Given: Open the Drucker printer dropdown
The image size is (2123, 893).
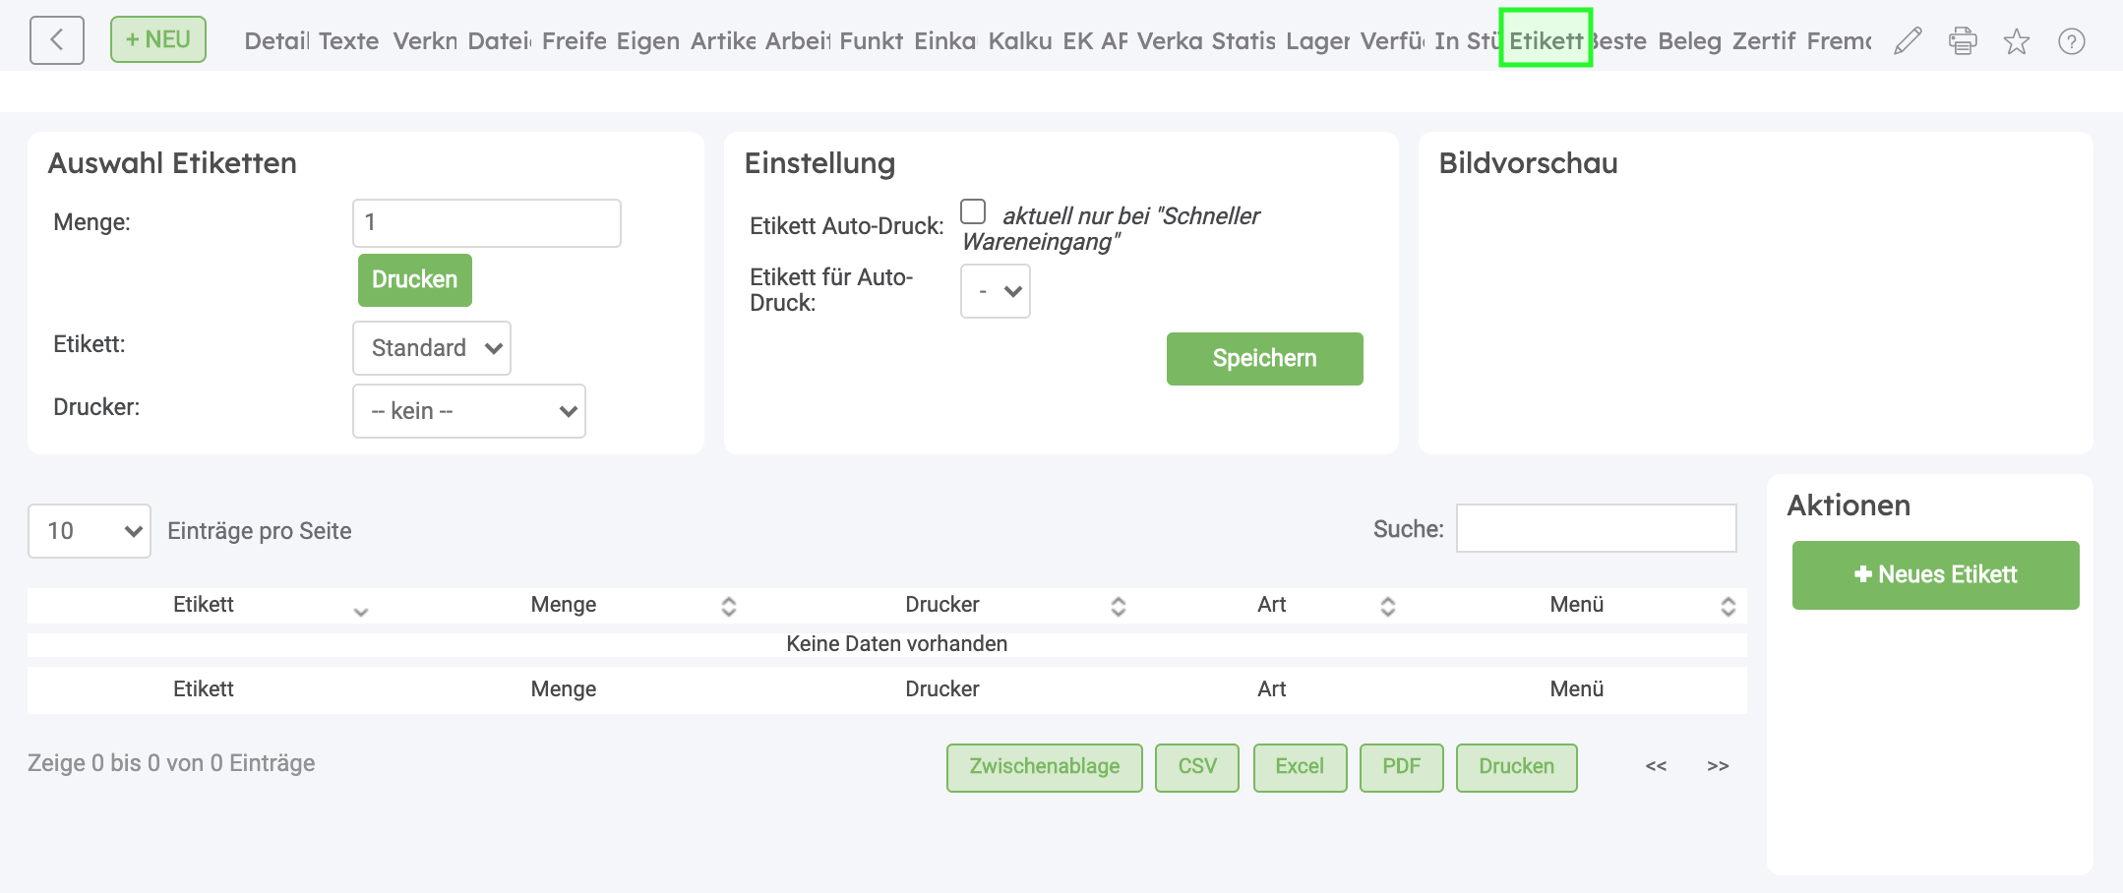Looking at the screenshot, I should click(469, 411).
